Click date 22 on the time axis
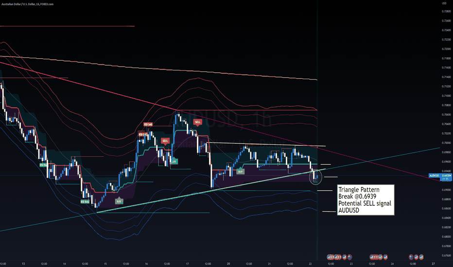 click(x=310, y=264)
